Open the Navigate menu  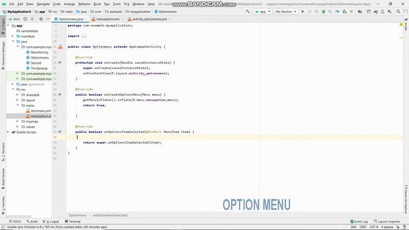(x=43, y=4)
